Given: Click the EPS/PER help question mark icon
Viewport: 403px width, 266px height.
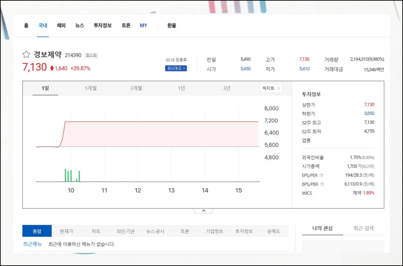Looking at the screenshot, I should tap(321, 175).
